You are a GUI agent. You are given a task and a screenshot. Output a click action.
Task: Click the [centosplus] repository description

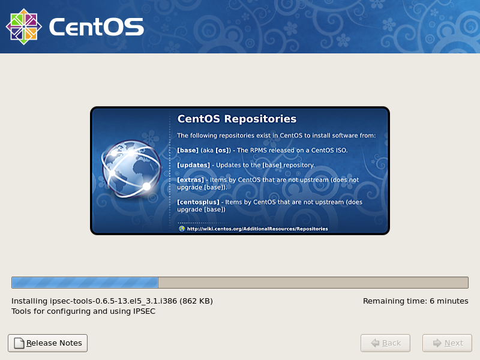pyautogui.click(x=269, y=206)
